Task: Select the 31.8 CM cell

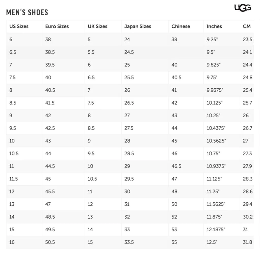Action: pos(247,242)
